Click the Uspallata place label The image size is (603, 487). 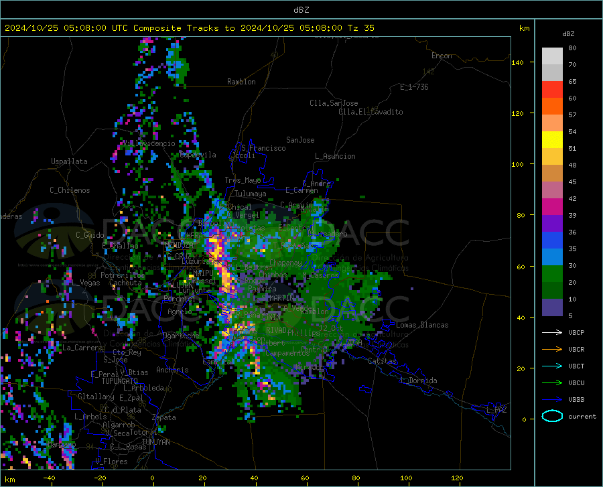click(69, 161)
